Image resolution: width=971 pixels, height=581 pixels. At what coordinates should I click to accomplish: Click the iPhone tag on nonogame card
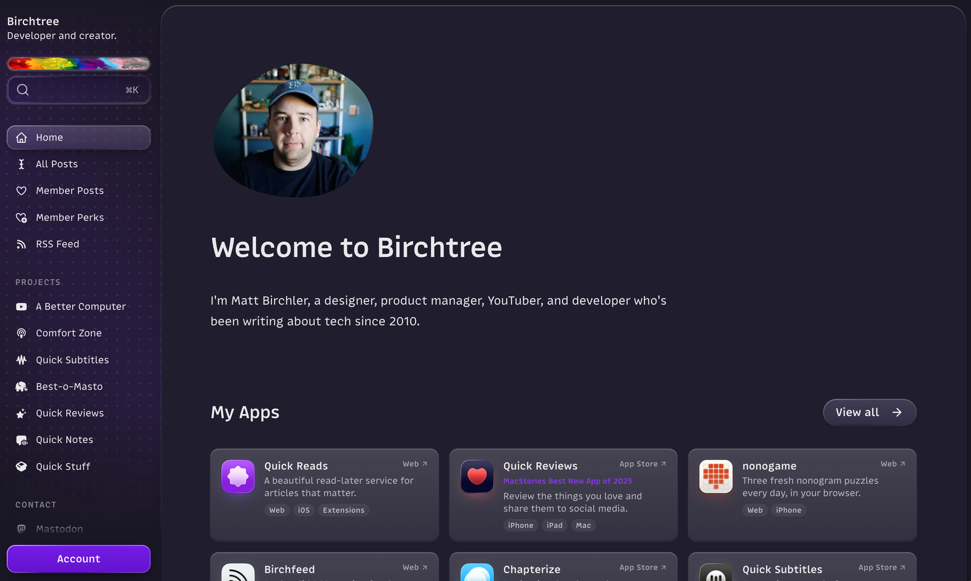[x=788, y=510]
